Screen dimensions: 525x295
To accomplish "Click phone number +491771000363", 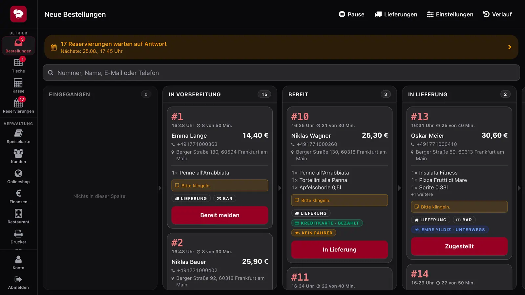I will 197,144.
